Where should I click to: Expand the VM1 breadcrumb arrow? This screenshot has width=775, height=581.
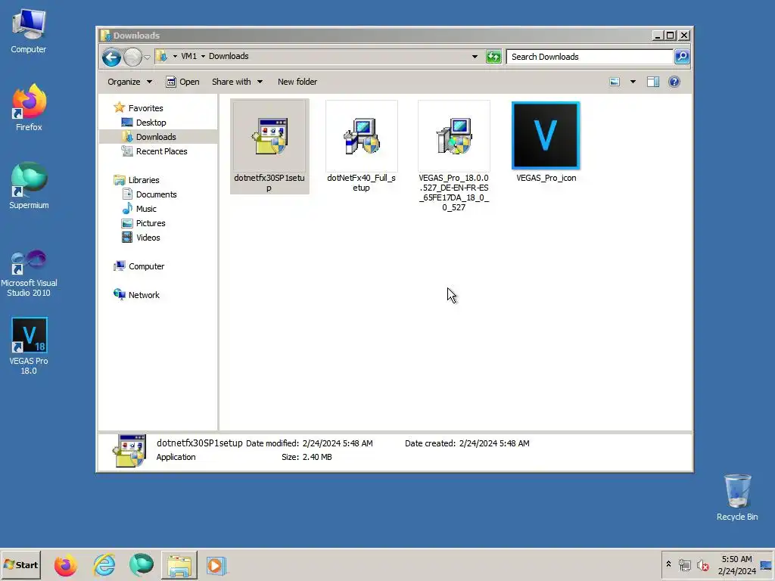point(203,56)
